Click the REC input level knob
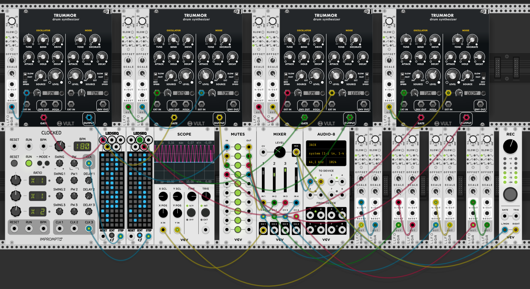The height and width of the screenshot is (289, 530). [x=510, y=147]
